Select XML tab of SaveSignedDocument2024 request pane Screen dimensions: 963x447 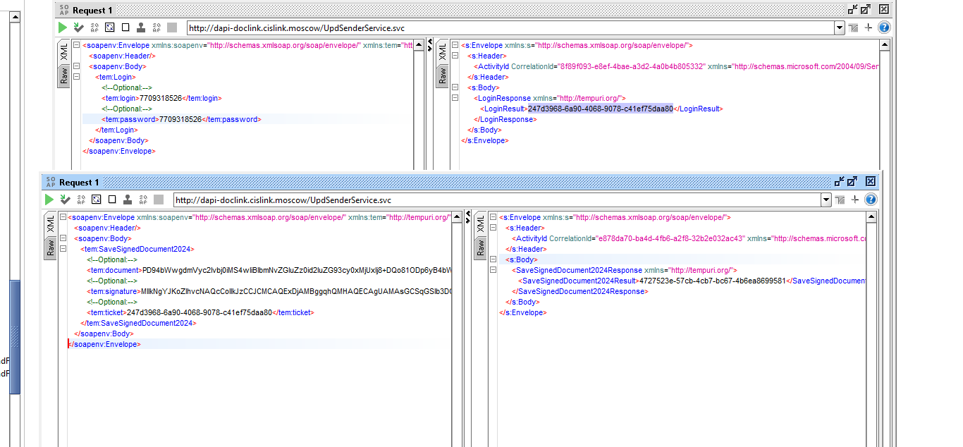51,224
